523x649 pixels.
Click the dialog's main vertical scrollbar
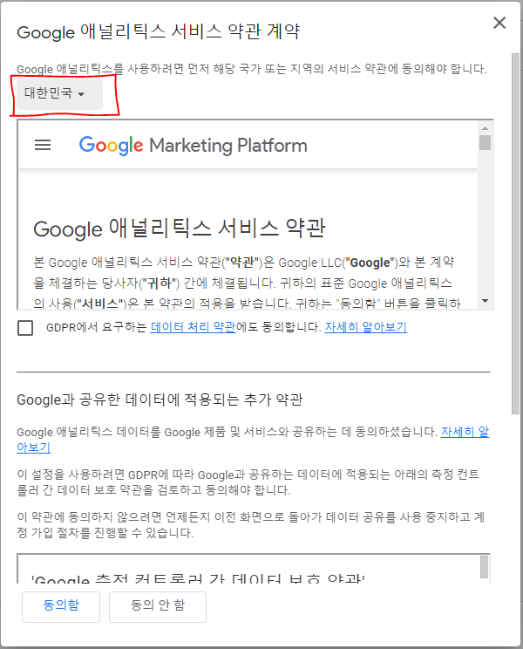point(515,233)
